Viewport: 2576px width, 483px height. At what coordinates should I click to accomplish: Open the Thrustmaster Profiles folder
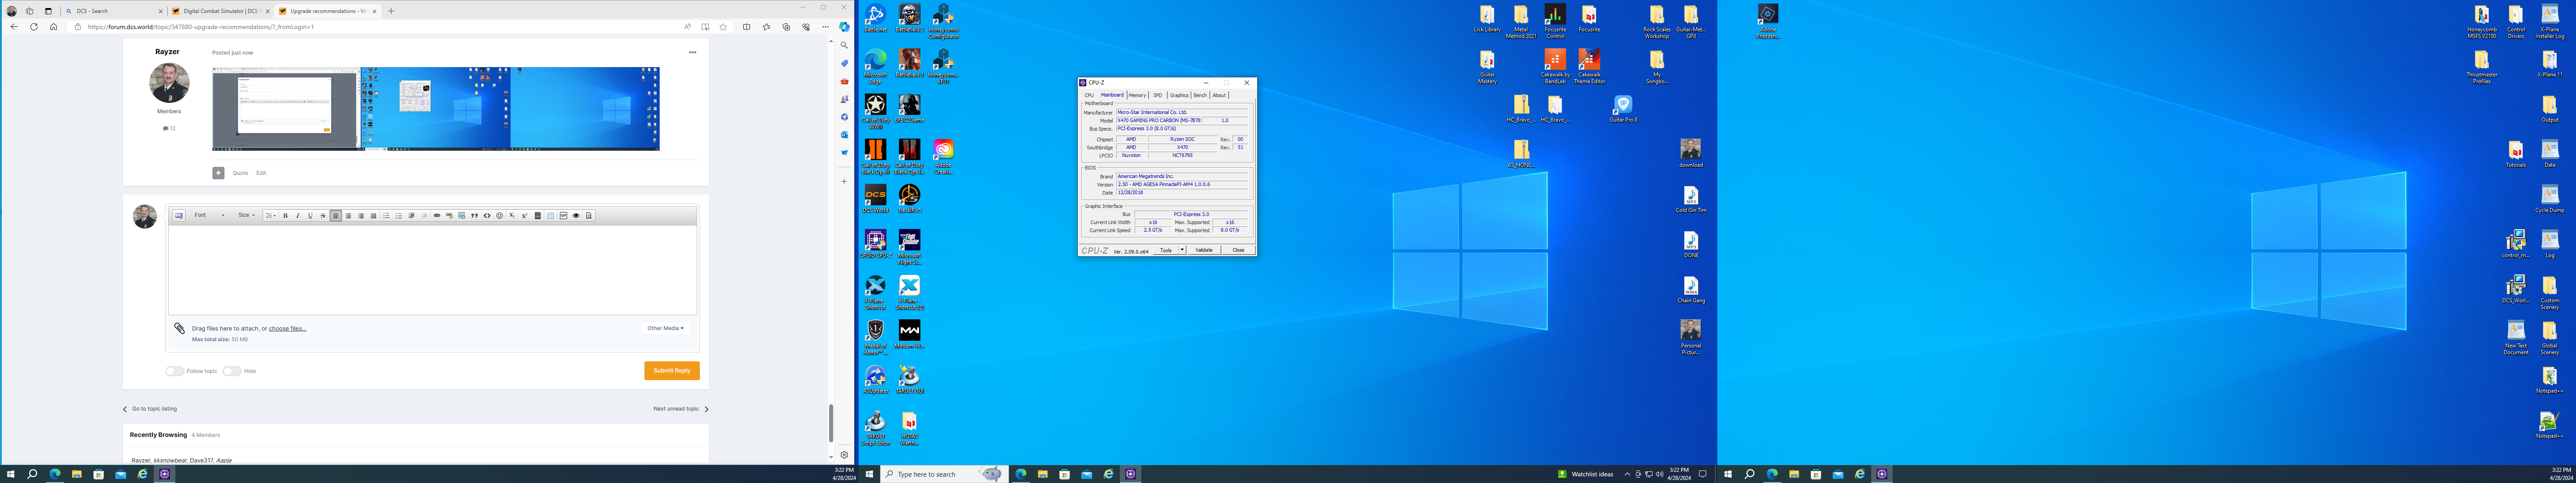2481,66
